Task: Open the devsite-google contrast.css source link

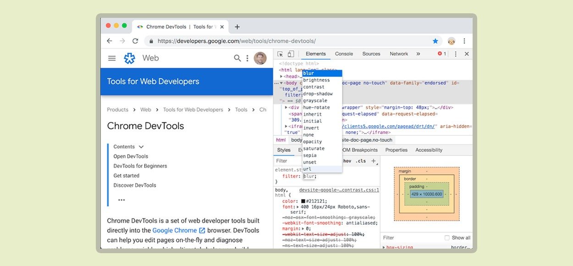Action: click(339, 190)
